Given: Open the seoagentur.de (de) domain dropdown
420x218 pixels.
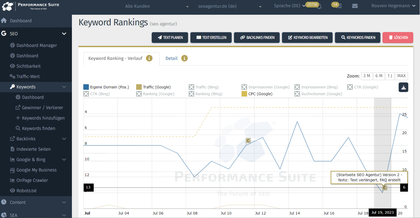Looking at the screenshot, I should (x=230, y=6).
